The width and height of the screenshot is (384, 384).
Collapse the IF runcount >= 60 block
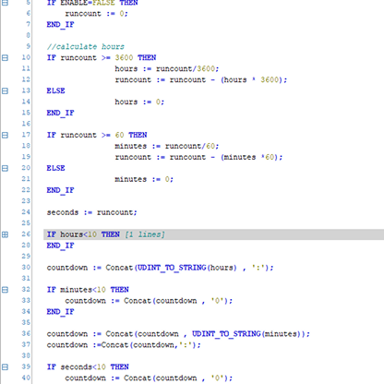click(x=5, y=135)
